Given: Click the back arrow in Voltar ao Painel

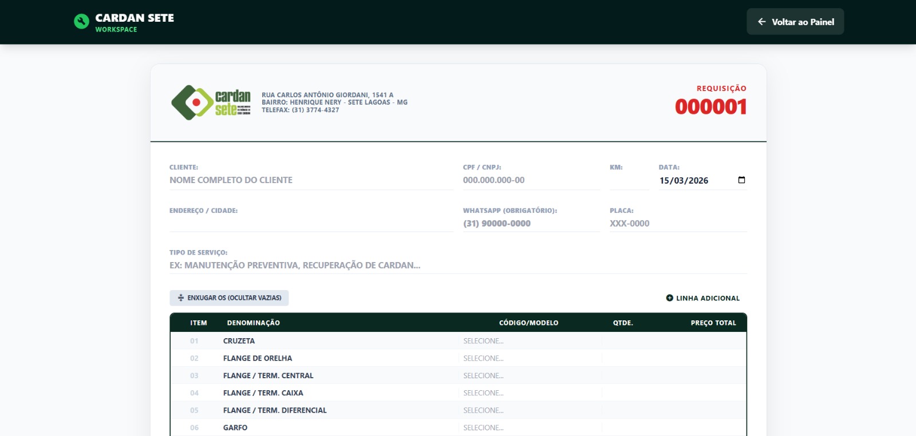Looking at the screenshot, I should 761,22.
